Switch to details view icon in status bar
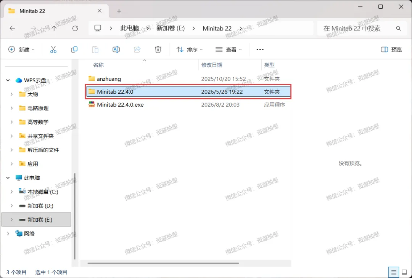The height and width of the screenshot is (278, 412). pyautogui.click(x=394, y=272)
